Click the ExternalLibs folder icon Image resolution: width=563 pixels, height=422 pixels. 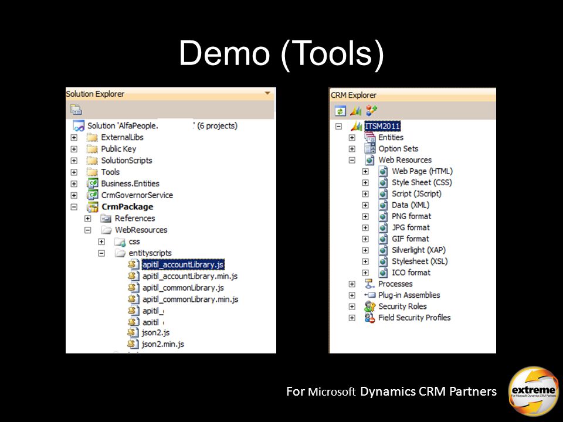tap(92, 137)
